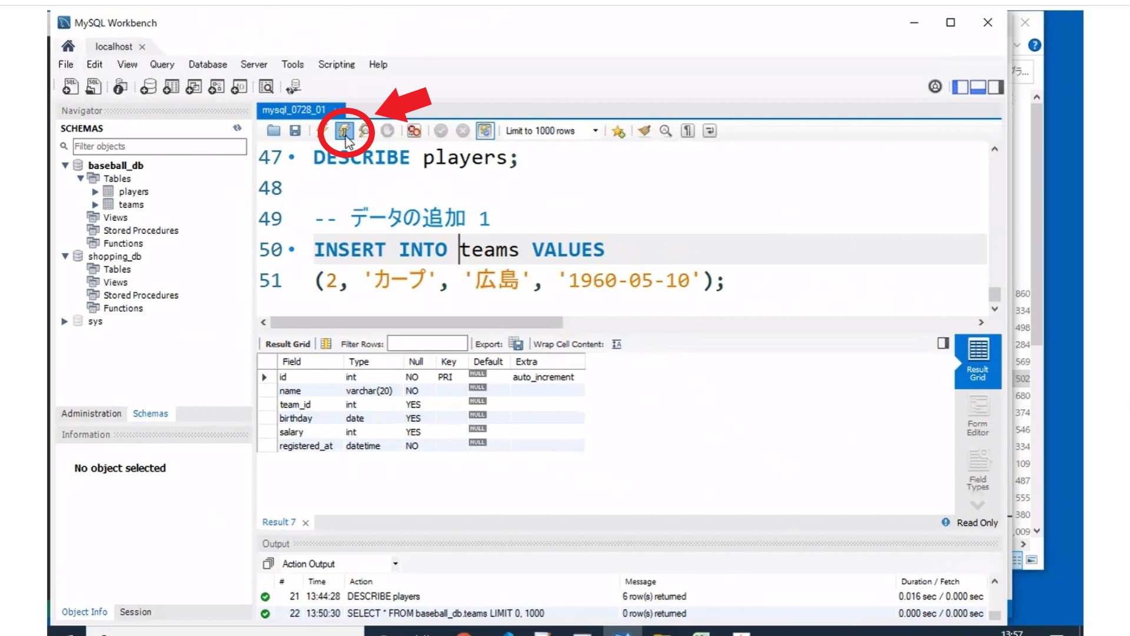1130x636 pixels.
Task: Toggle word wrap in the SQL editor
Action: click(x=709, y=131)
